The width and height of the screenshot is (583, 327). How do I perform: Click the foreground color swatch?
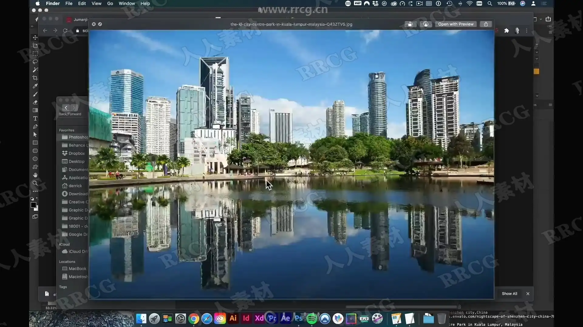33,205
